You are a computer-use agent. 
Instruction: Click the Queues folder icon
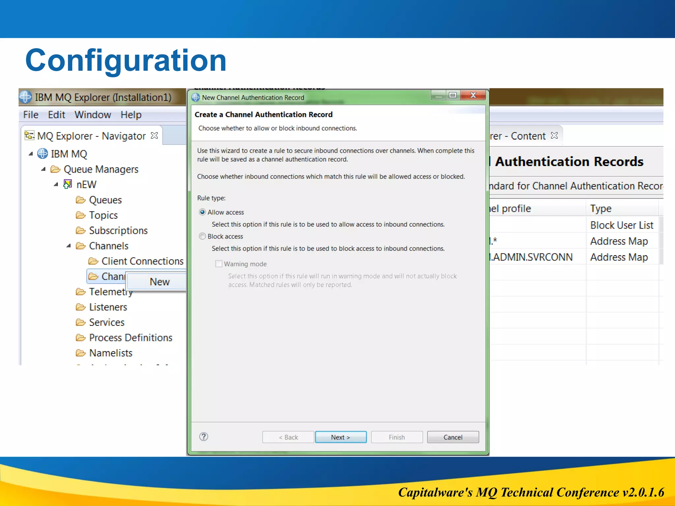pos(81,200)
